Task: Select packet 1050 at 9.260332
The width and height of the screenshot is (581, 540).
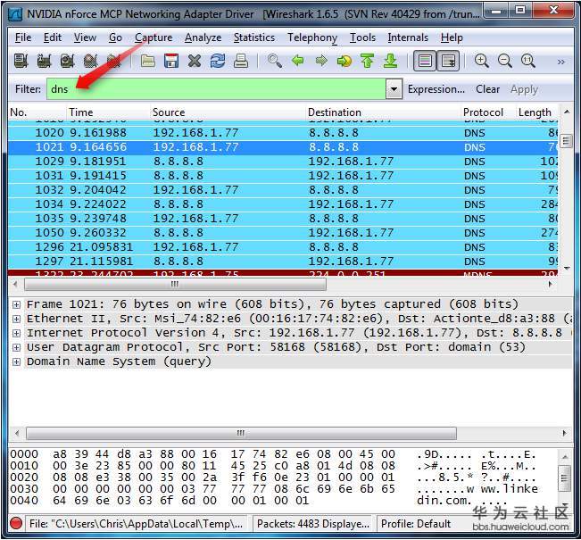Action: (283, 233)
